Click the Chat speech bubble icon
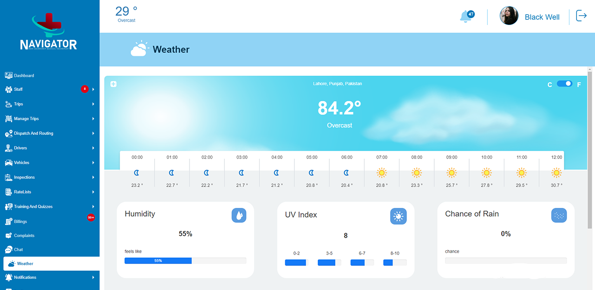This screenshot has height=290, width=595. tap(8, 250)
